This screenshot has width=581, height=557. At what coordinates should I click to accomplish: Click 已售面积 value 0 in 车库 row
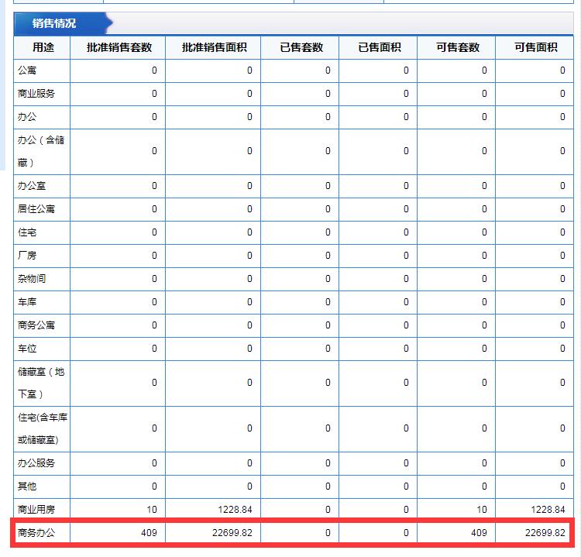pyautogui.click(x=406, y=302)
